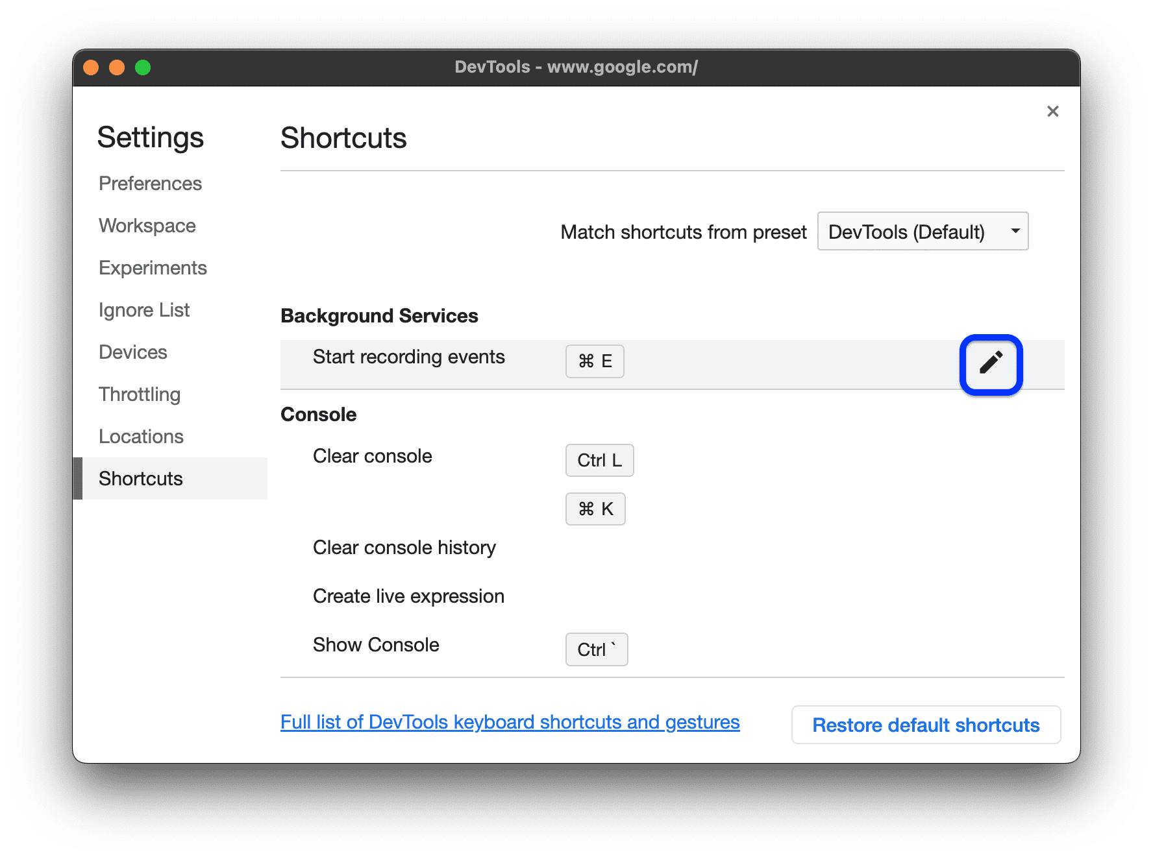
Task: Select the Start recording events row
Action: (408, 356)
